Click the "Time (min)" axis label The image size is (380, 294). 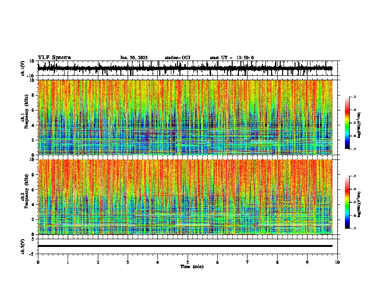tap(192, 267)
